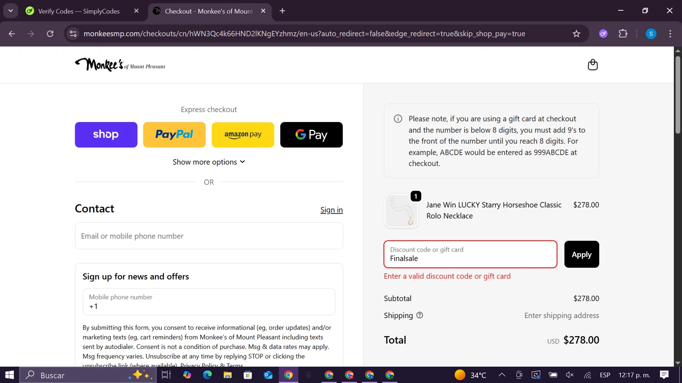Open the 12:17 p. m. taskbar clock
Viewport: 682px width, 383px height.
[x=634, y=375]
